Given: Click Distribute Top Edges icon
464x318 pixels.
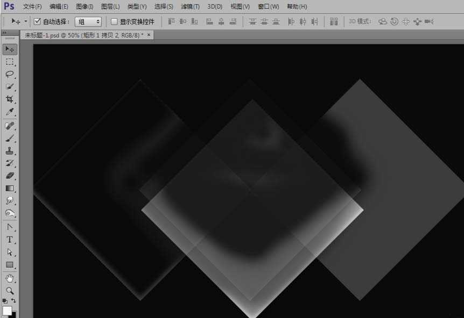Looking at the screenshot, I should 252,21.
